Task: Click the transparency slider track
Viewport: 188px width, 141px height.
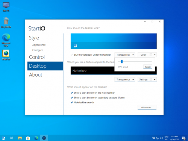Action: [135, 62]
